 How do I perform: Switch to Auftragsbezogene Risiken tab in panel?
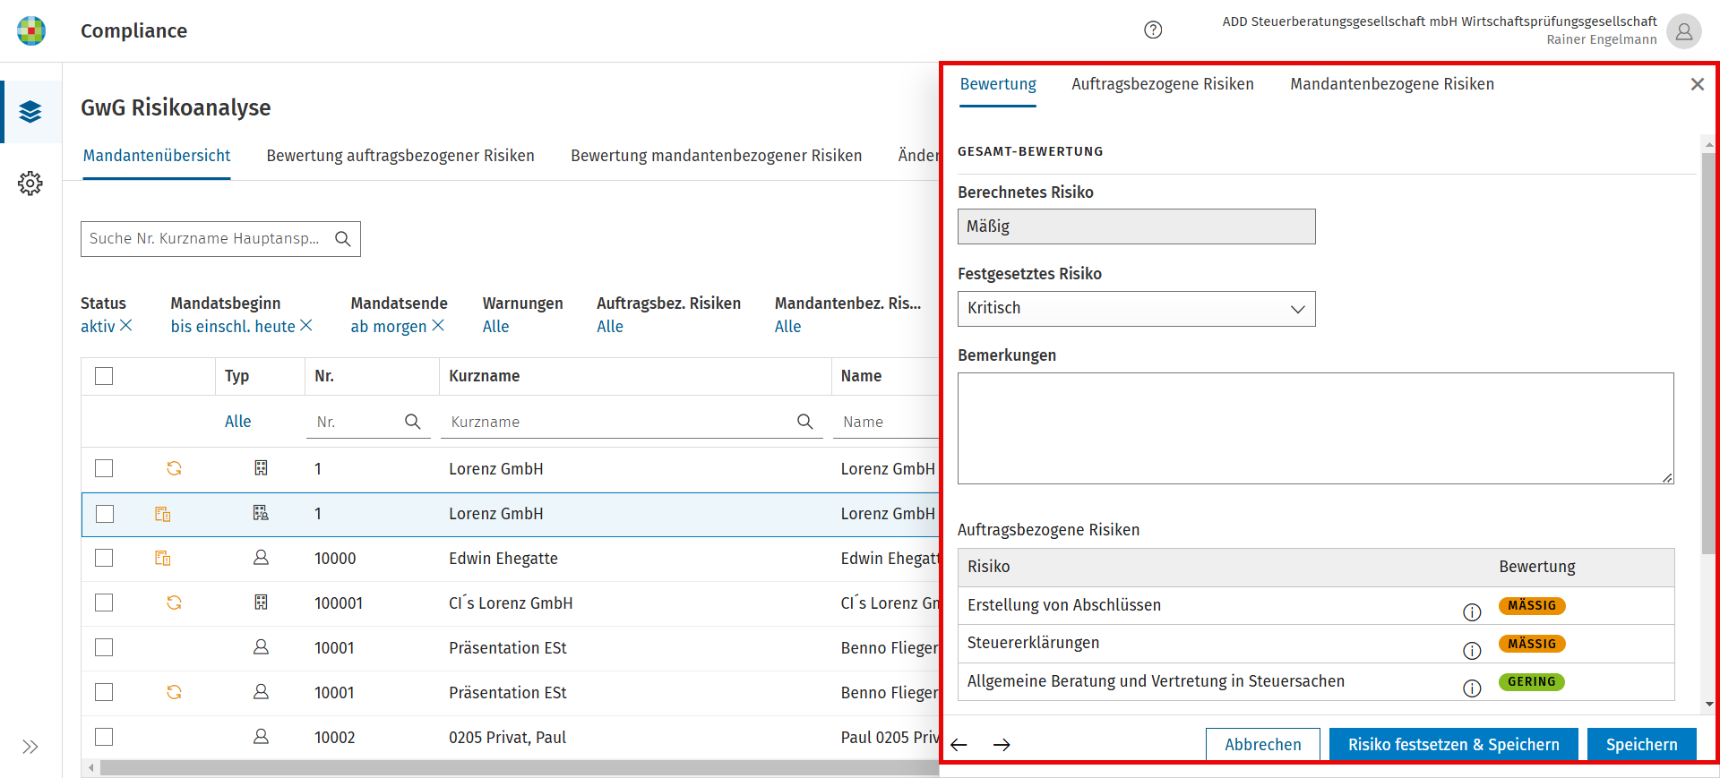click(x=1163, y=84)
